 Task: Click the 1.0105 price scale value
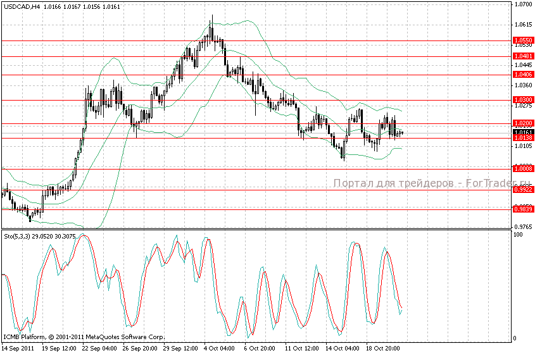click(x=524, y=146)
